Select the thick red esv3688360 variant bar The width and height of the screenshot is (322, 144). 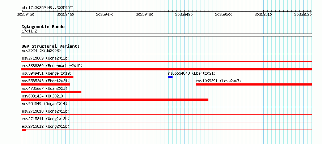coord(166,69)
